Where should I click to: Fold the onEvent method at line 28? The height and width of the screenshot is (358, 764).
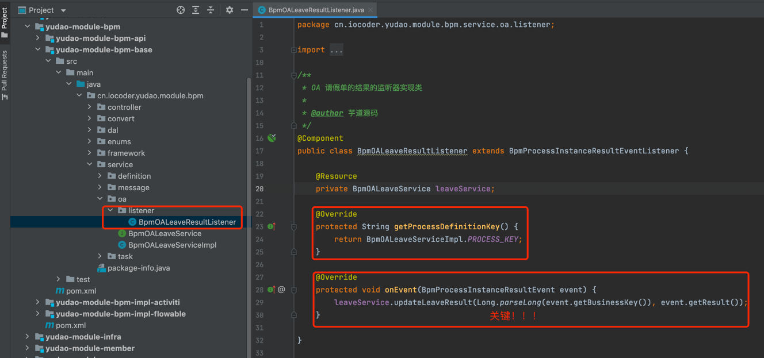294,290
